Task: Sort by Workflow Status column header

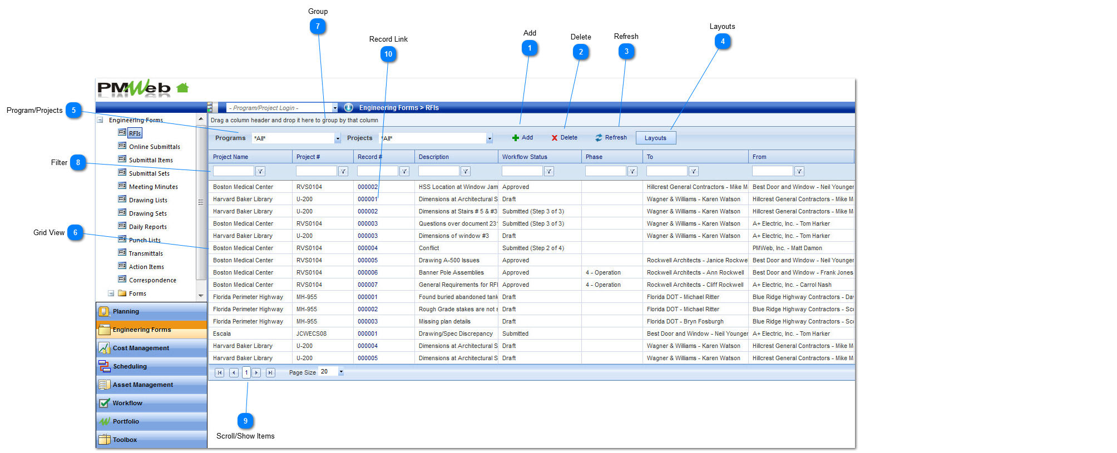Action: 525,157
